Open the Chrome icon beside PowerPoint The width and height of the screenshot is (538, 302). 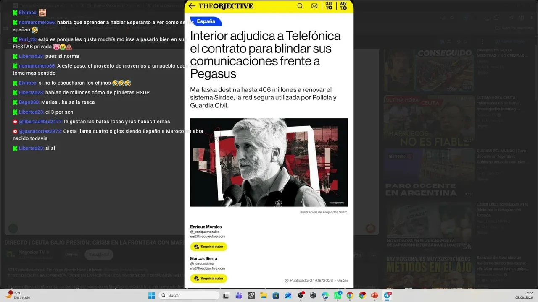pyautogui.click(x=362, y=295)
